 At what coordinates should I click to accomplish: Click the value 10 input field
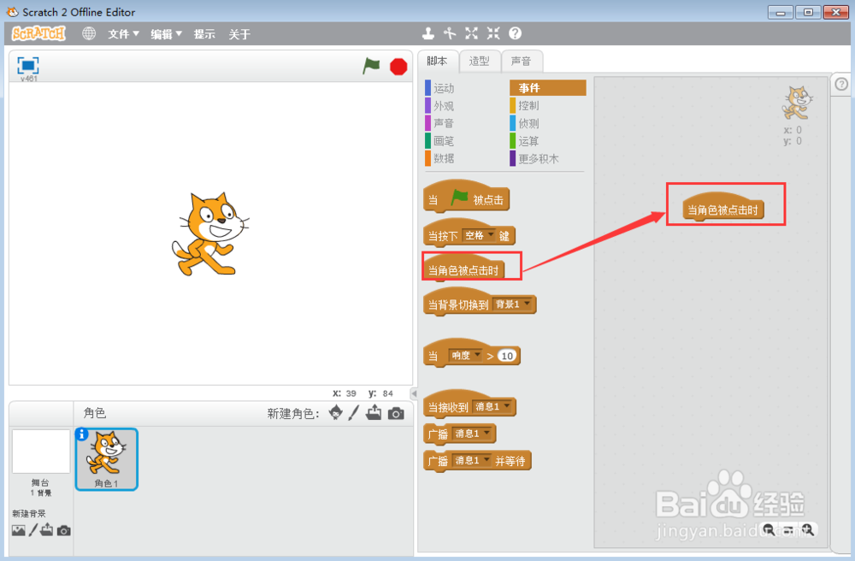pyautogui.click(x=507, y=356)
